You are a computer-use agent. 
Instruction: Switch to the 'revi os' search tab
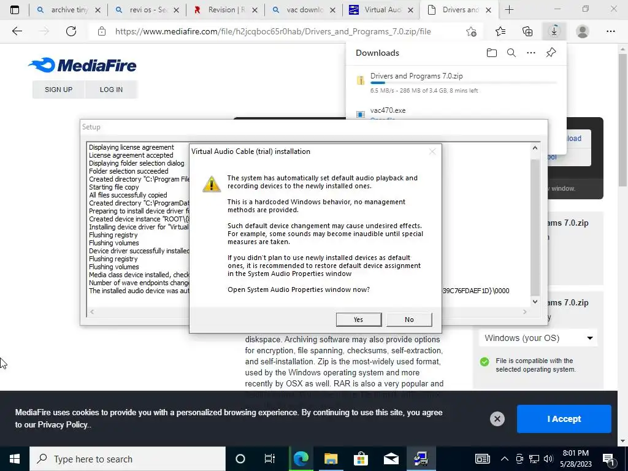(x=147, y=10)
